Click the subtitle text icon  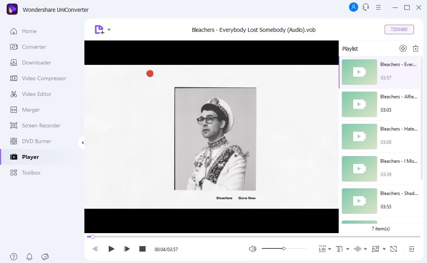339,249
